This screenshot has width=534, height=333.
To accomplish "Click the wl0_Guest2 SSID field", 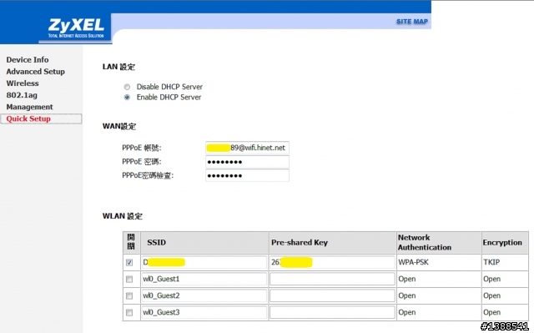I will pos(204,295).
